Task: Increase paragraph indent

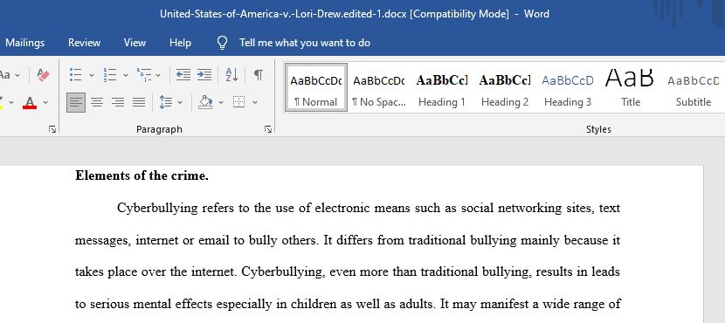Action: (x=204, y=75)
